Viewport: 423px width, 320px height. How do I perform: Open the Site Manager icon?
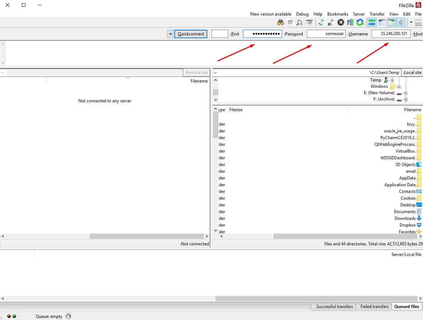coord(418,22)
